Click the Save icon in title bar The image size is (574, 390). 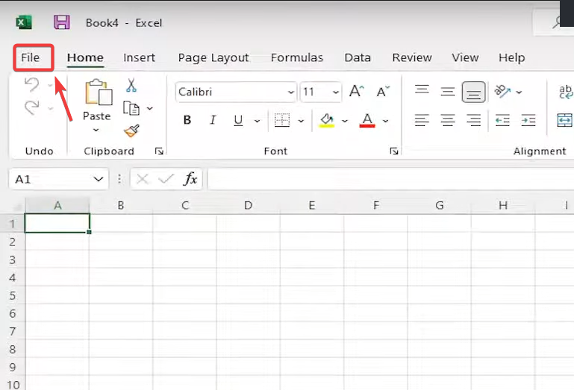[x=62, y=22]
